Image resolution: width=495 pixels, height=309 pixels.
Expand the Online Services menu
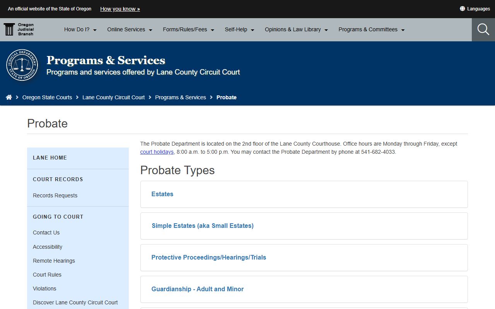(130, 29)
